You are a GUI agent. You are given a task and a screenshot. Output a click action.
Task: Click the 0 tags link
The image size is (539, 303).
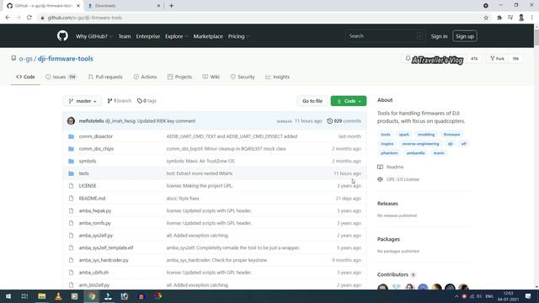(x=147, y=101)
